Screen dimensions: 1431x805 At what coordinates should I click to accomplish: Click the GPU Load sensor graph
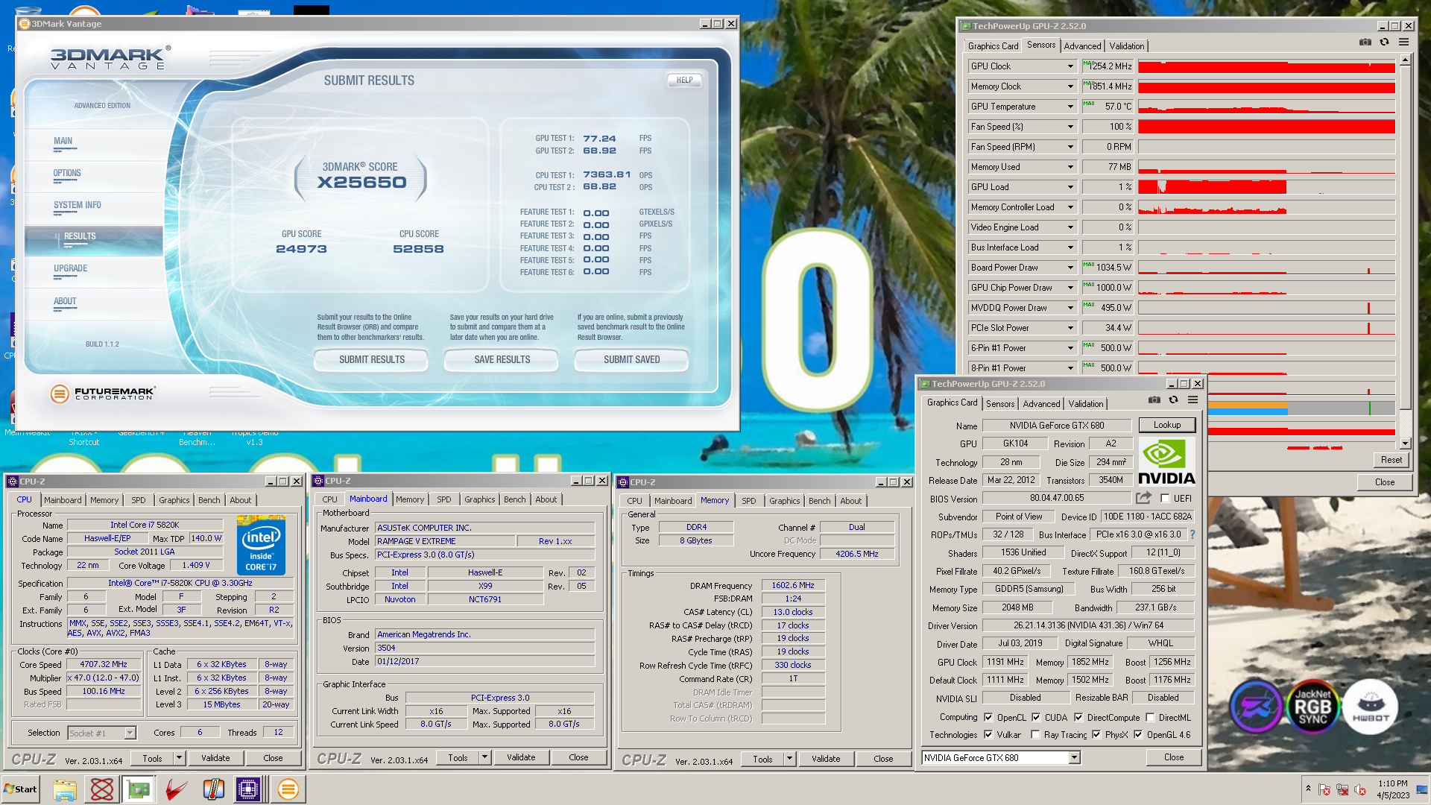tap(1266, 187)
